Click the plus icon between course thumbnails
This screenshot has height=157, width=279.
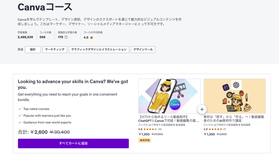(x=202, y=109)
